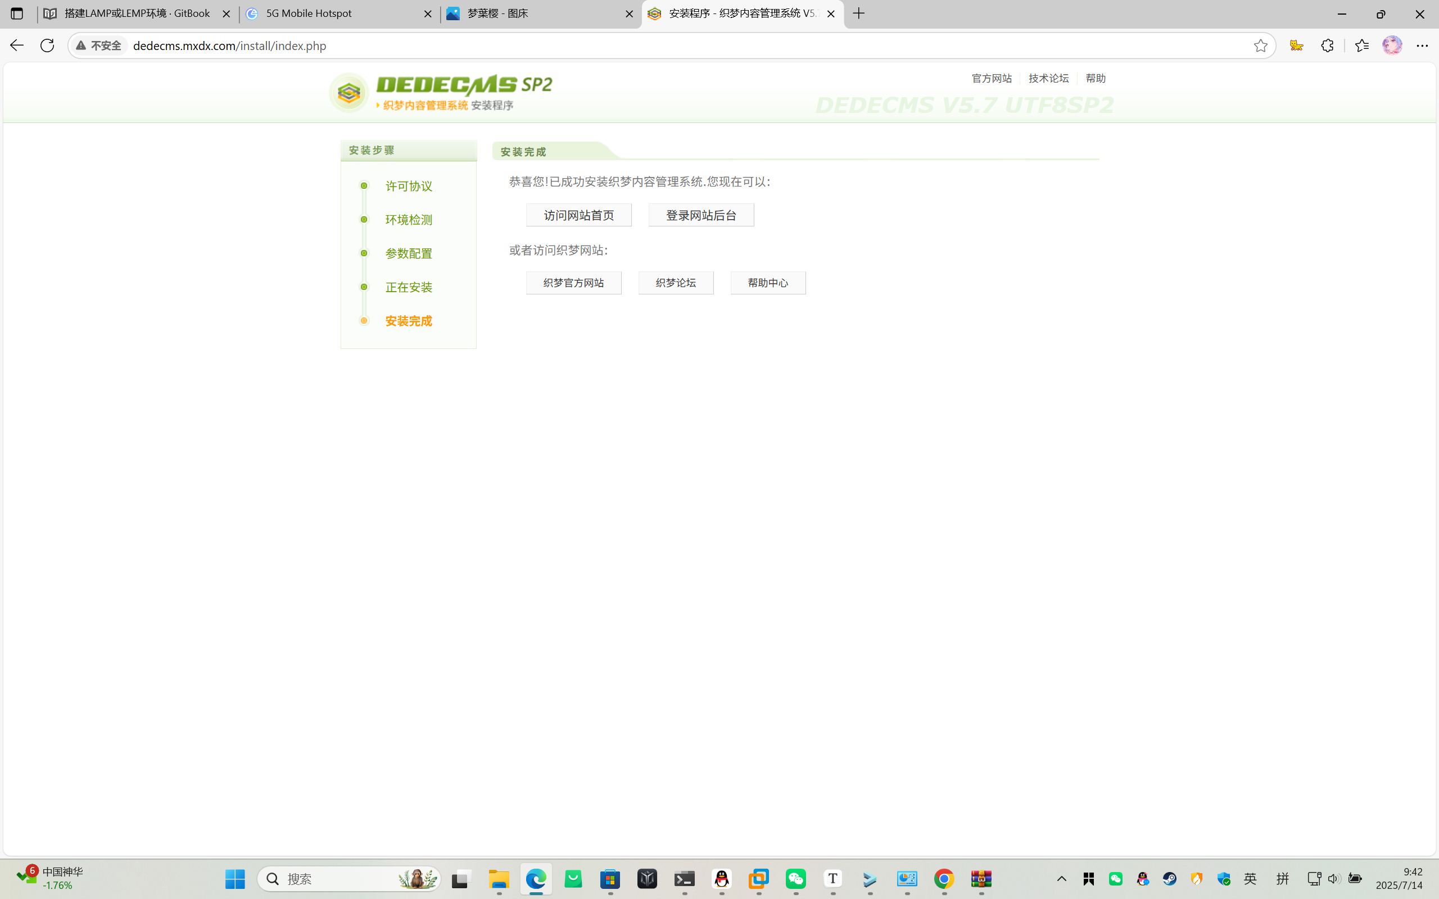Open WinRAR from the taskbar

(981, 879)
